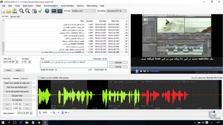
Task: Switch to the Adjust tab
Action: point(24,78)
